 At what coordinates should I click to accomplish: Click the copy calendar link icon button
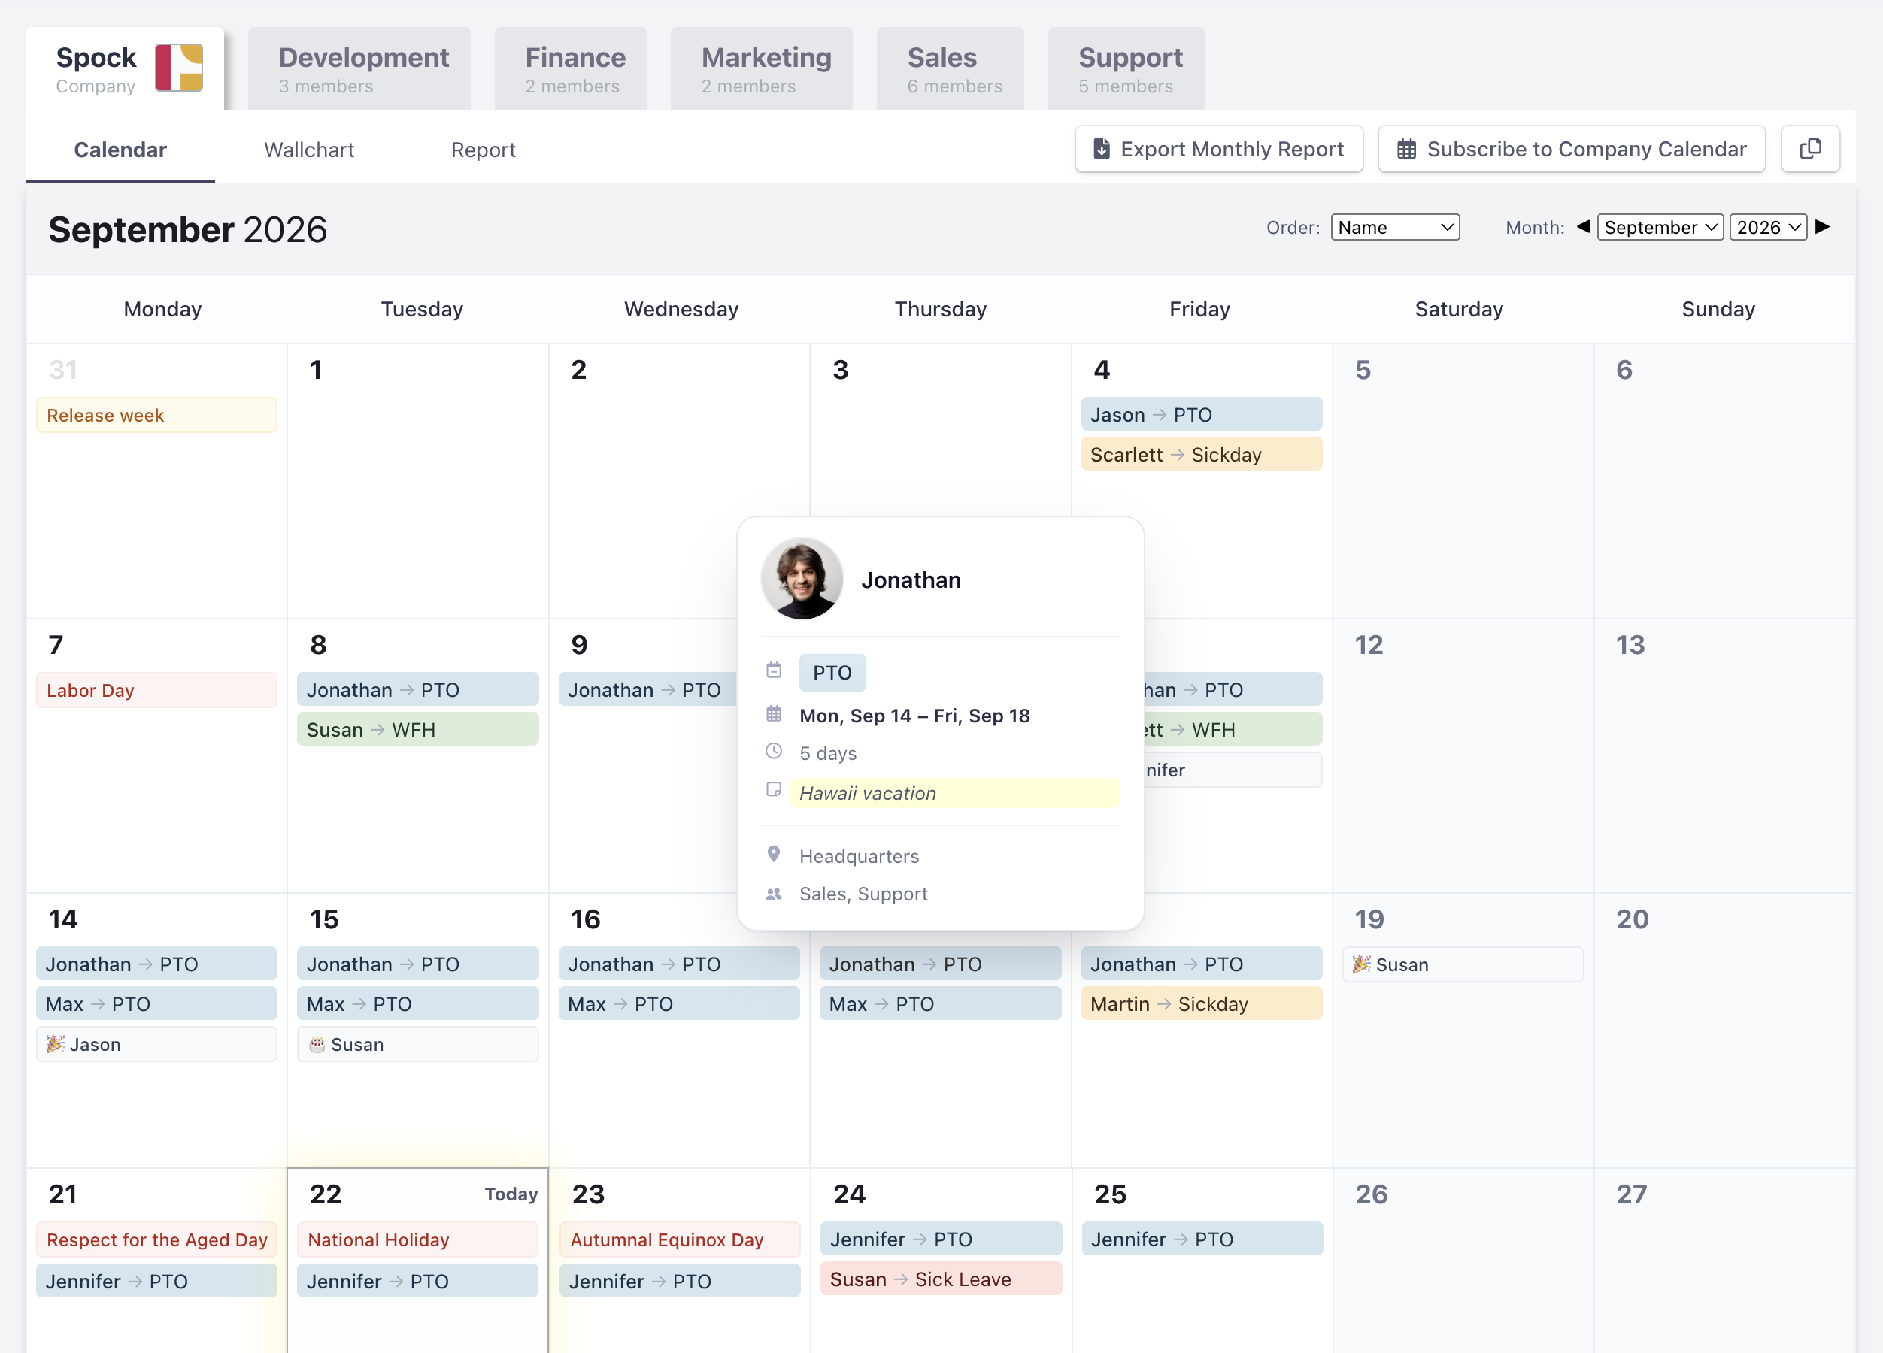(1810, 150)
